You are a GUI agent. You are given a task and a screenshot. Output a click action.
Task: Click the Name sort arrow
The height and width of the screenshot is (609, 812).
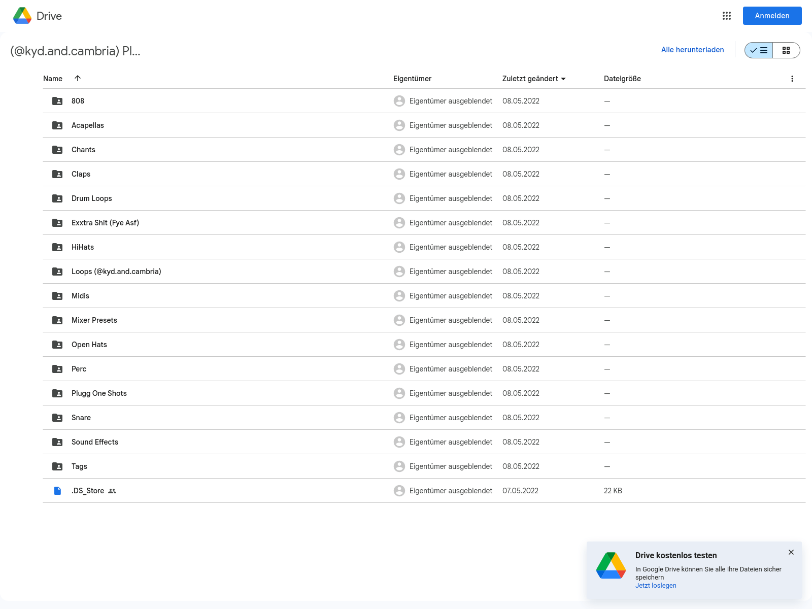click(x=78, y=78)
